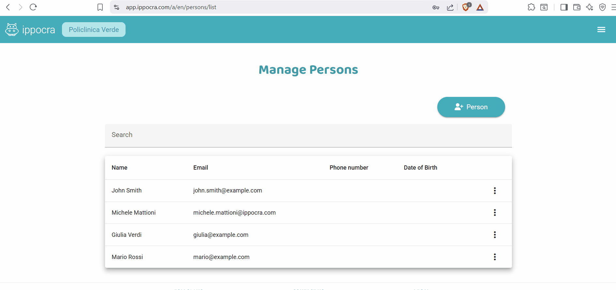Image resolution: width=616 pixels, height=290 pixels.
Task: Reload the page with browser refresh icon
Action: tap(33, 7)
